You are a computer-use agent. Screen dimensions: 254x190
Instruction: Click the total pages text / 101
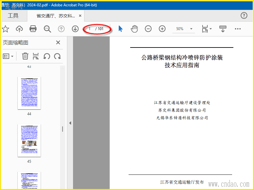coord(99,29)
